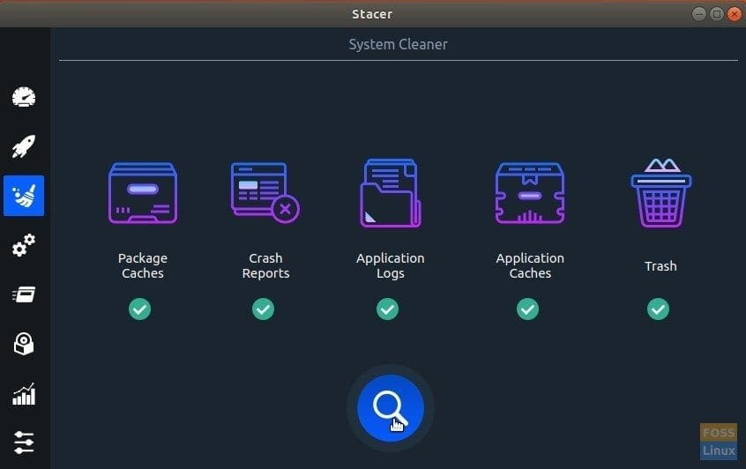This screenshot has width=746, height=469.
Task: Click the Application Logs label
Action: (391, 265)
